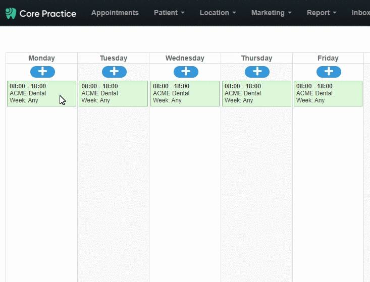Add a Monday schedule with plus button
This screenshot has width=370, height=282.
[42, 72]
